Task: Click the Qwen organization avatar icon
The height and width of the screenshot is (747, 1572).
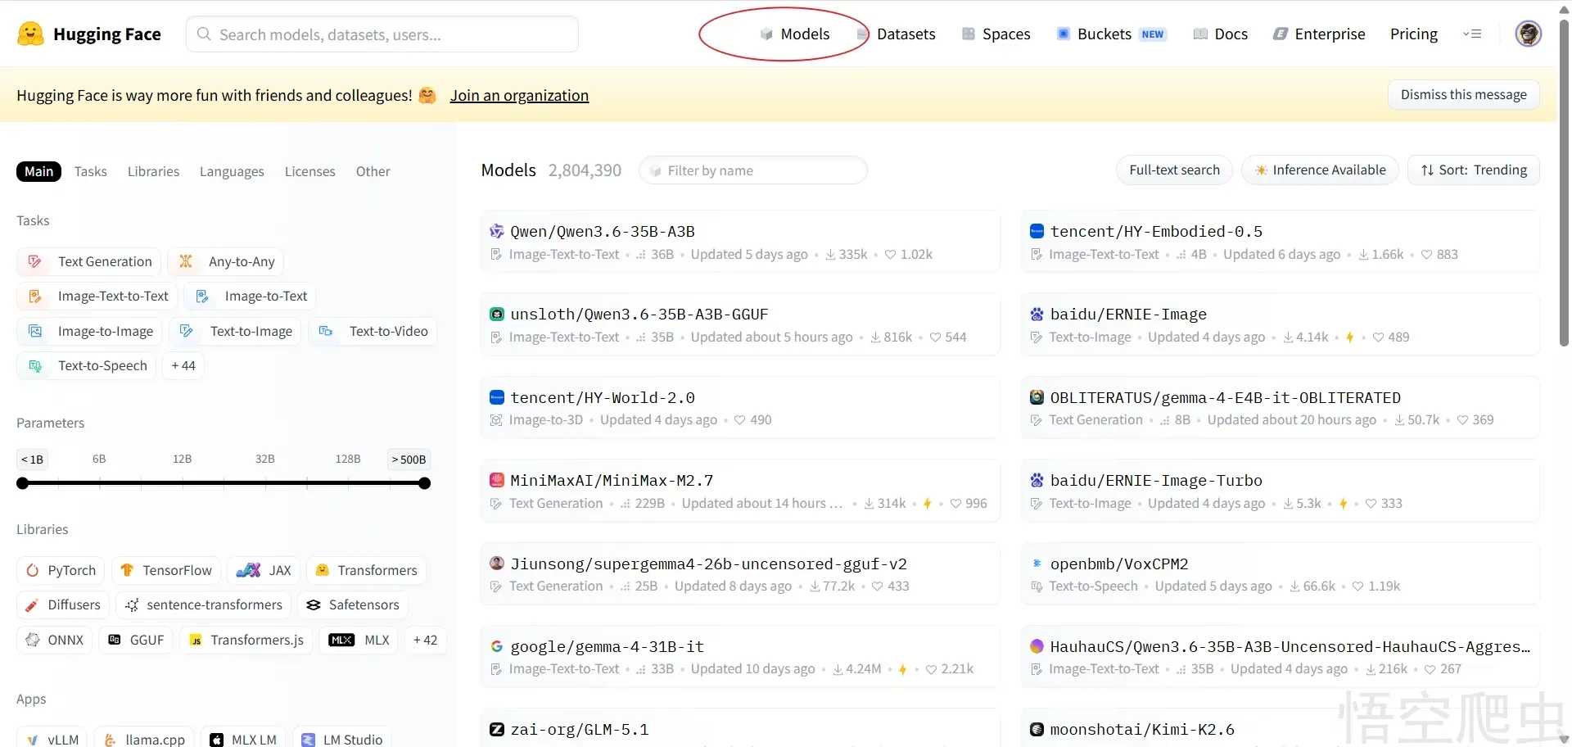Action: coord(496,232)
